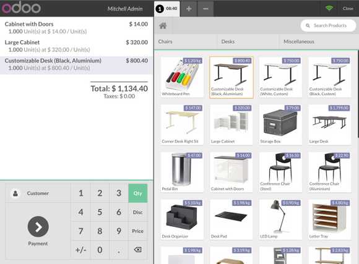The image size is (359, 264).
Task: Tap the +/- sign key
Action: pos(81,250)
